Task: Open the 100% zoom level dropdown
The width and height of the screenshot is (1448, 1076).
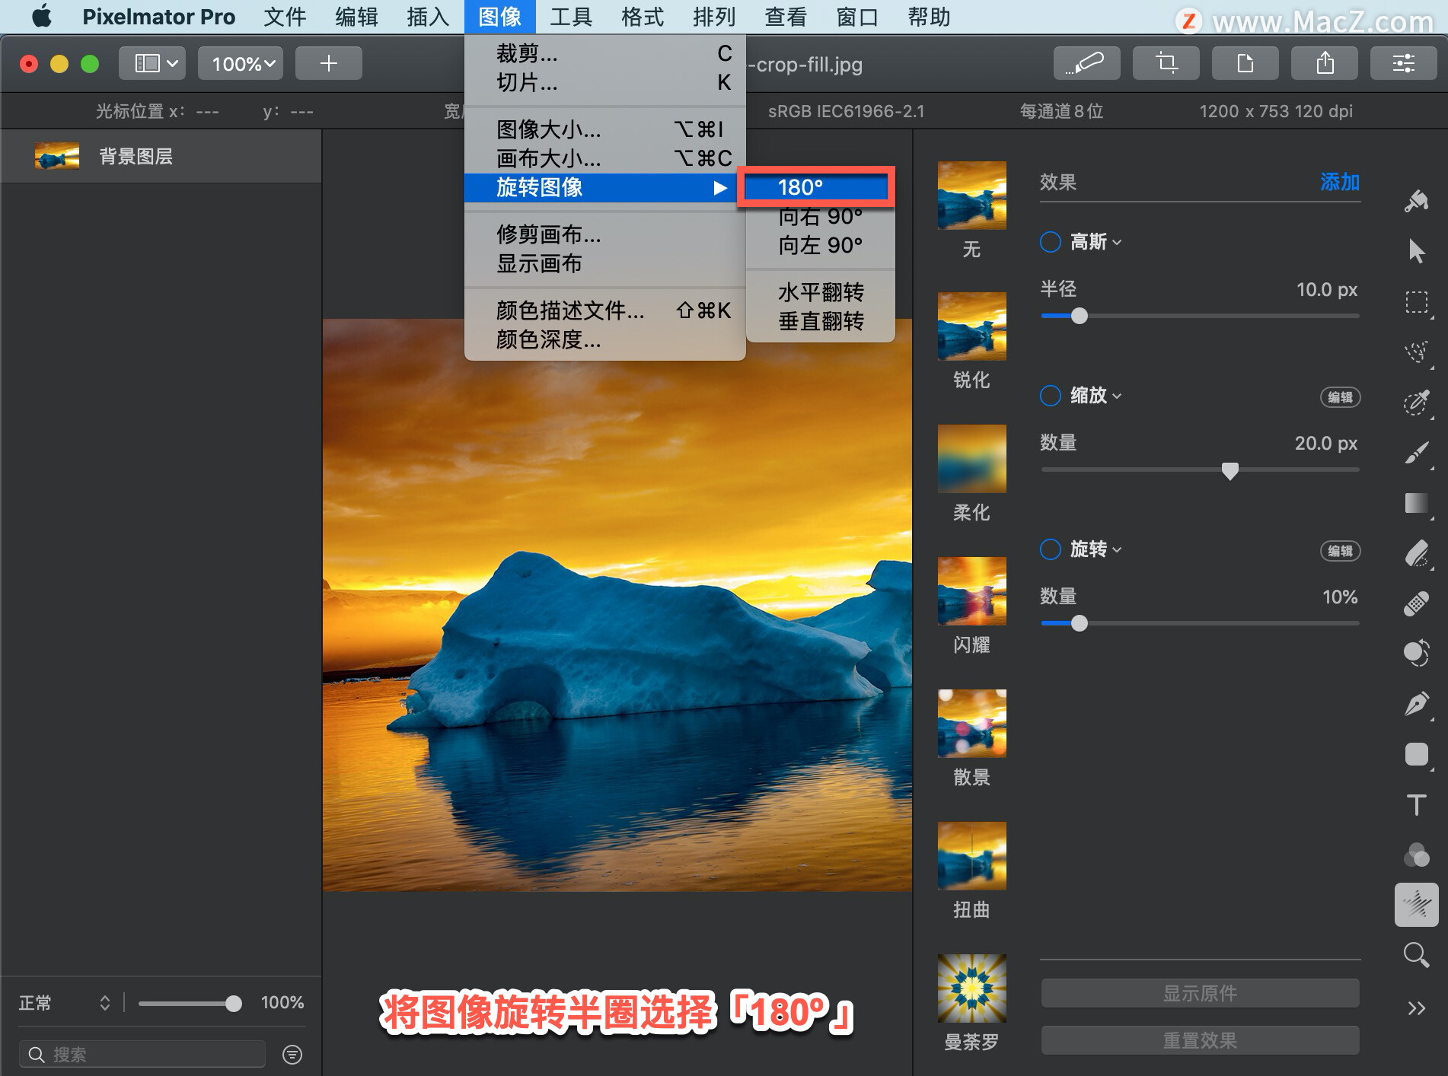Action: tap(241, 63)
